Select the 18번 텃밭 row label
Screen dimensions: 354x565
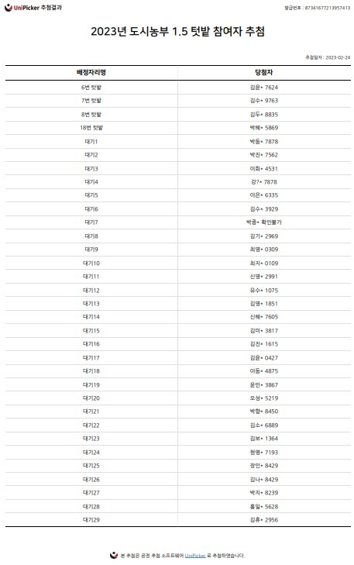[x=91, y=128]
